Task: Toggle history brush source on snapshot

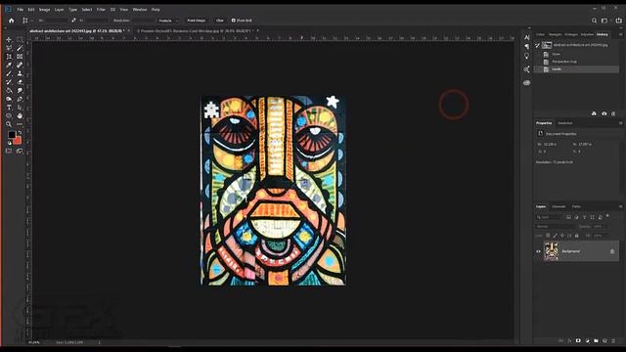Action: point(538,45)
